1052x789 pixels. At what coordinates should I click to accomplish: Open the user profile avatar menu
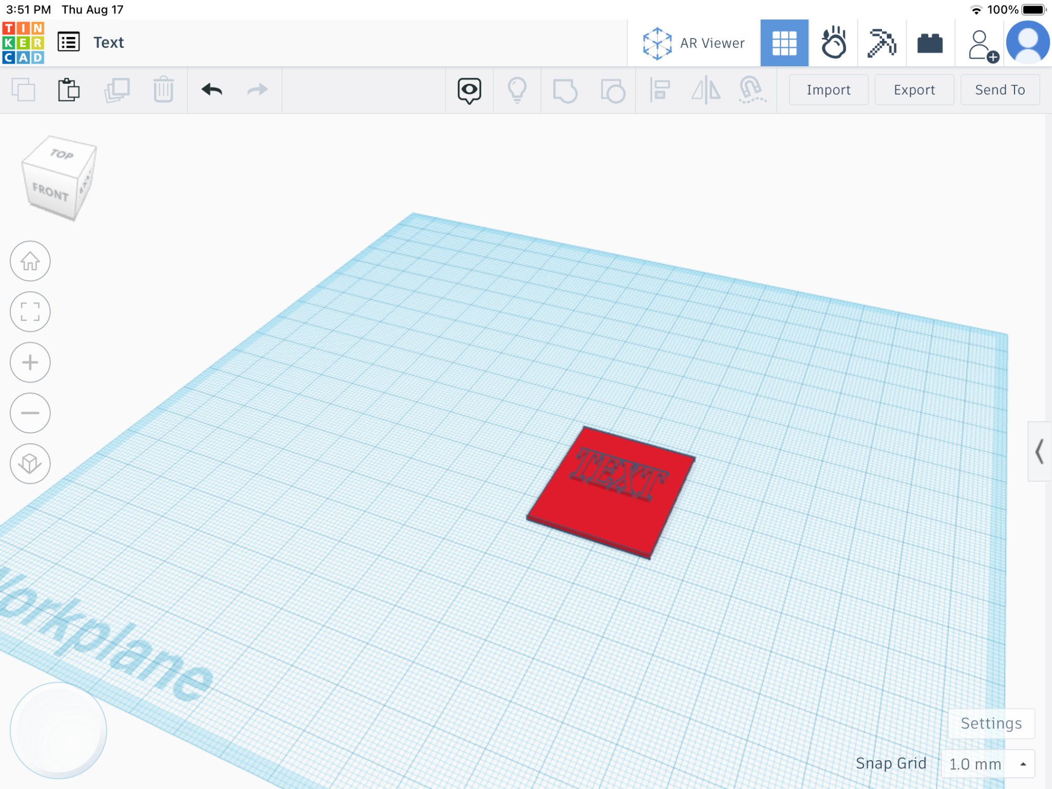(1028, 43)
